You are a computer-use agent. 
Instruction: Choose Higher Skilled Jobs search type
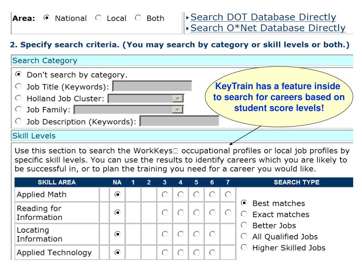point(244,247)
